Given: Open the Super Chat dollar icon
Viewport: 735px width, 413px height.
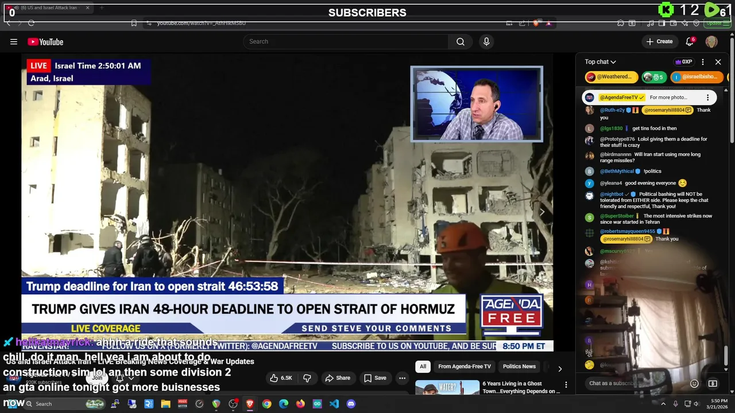Looking at the screenshot, I should click(713, 383).
